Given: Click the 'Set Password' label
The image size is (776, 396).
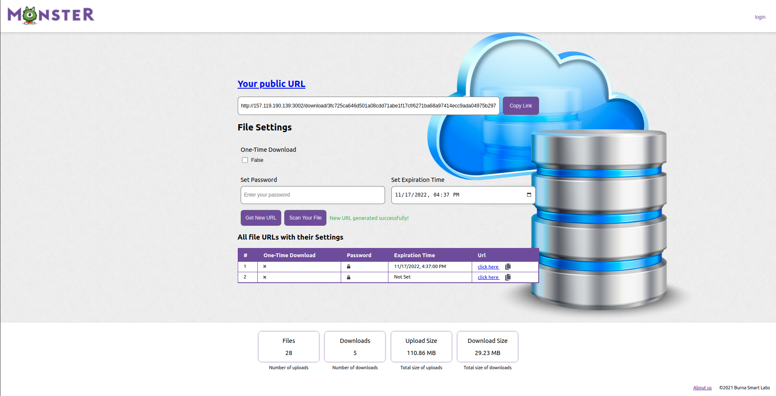Looking at the screenshot, I should click(259, 180).
